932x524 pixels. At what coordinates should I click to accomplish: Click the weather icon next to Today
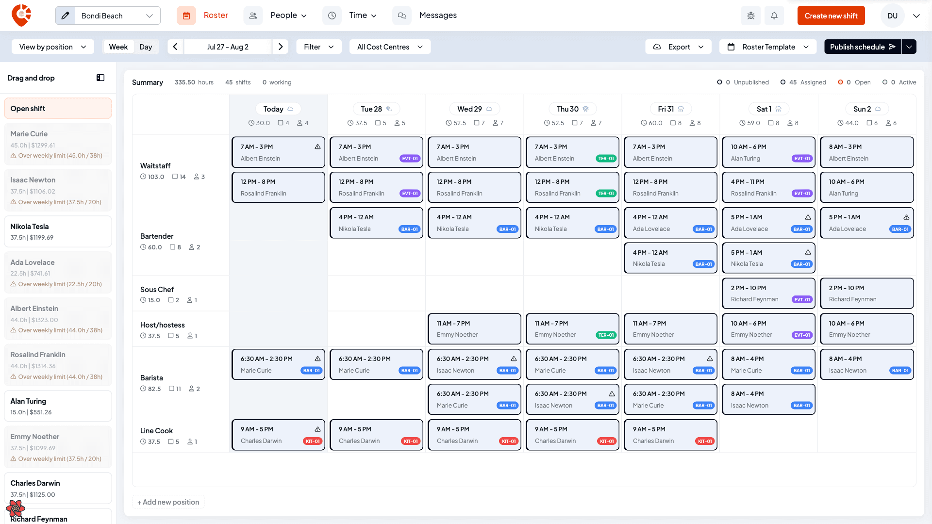pos(290,109)
